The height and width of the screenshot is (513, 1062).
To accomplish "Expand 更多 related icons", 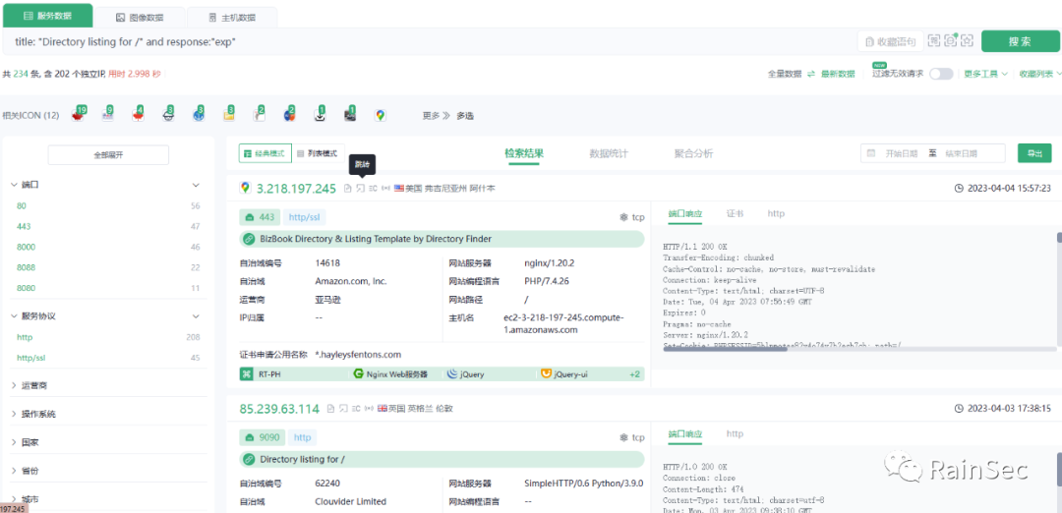I will click(437, 116).
